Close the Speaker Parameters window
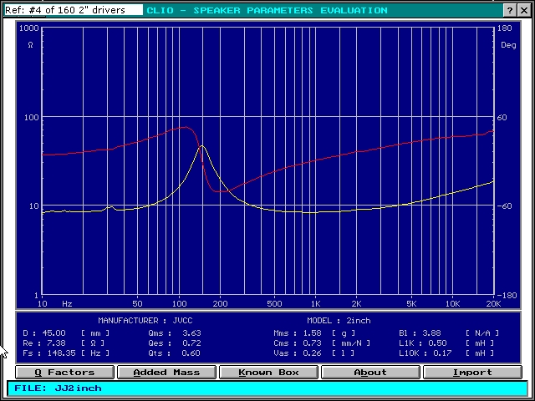The height and width of the screenshot is (401, 535). pyautogui.click(x=524, y=10)
